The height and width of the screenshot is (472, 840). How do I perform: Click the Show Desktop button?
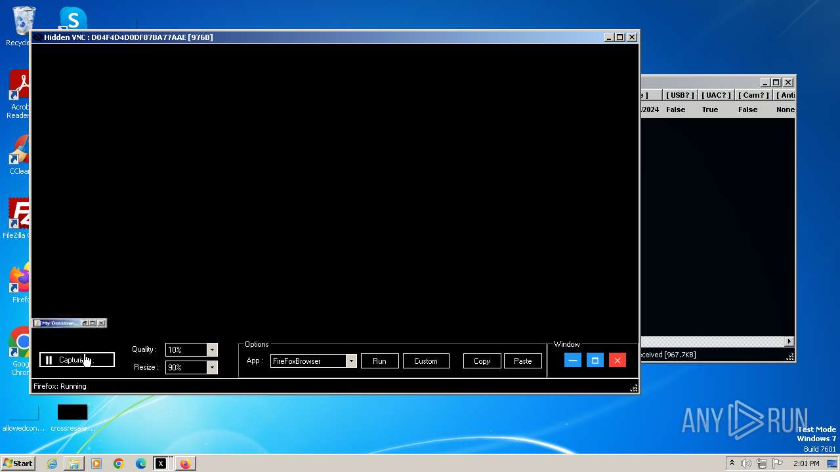pyautogui.click(x=833, y=463)
